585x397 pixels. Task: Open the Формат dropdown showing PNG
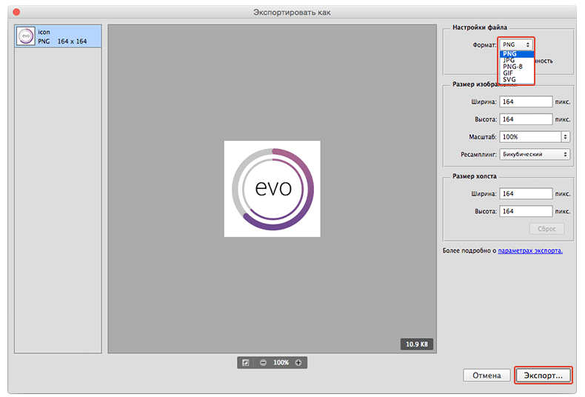(x=516, y=44)
